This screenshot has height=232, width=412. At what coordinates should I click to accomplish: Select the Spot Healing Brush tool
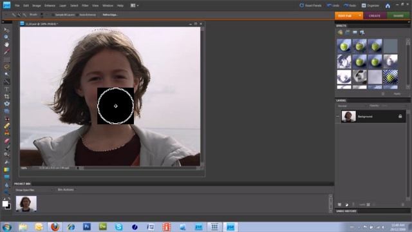click(x=6, y=126)
